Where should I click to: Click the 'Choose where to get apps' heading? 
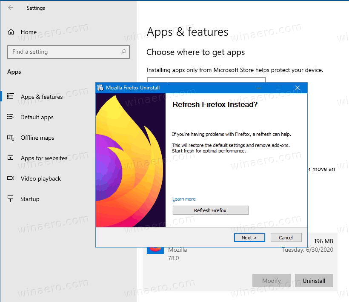point(195,52)
